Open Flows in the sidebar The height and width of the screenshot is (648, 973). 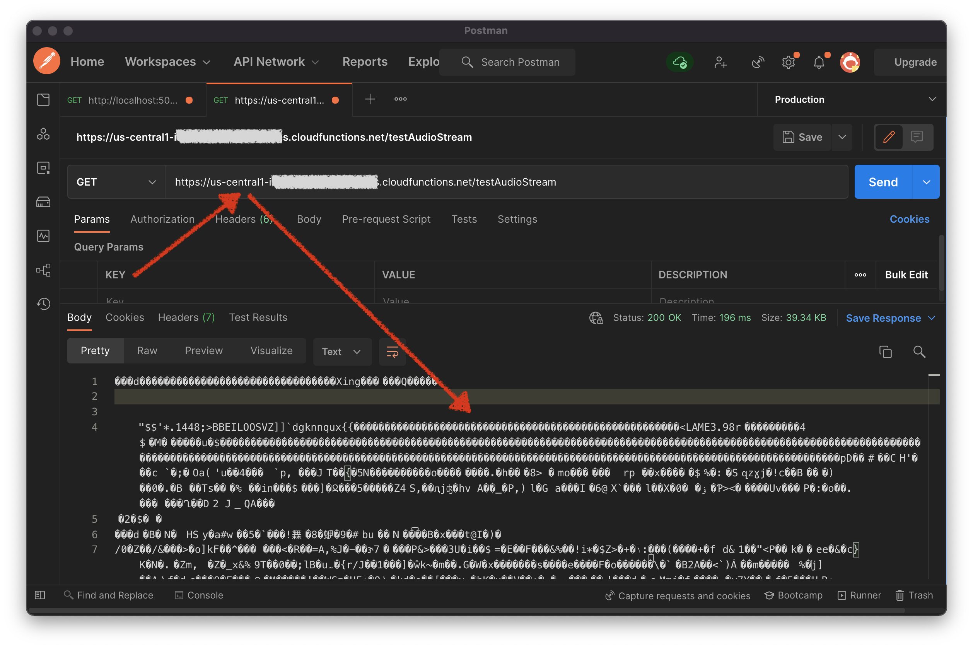(43, 270)
